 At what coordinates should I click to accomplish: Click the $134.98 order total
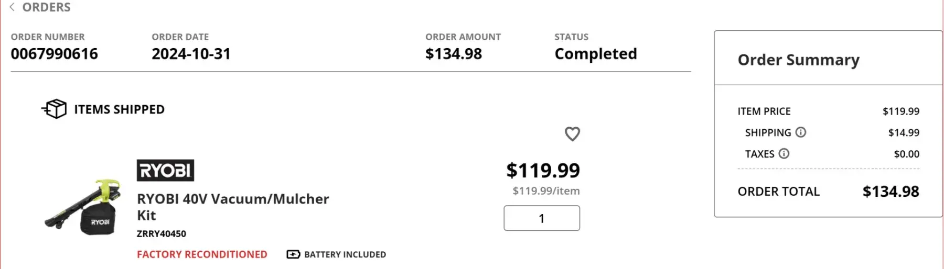[x=891, y=192]
